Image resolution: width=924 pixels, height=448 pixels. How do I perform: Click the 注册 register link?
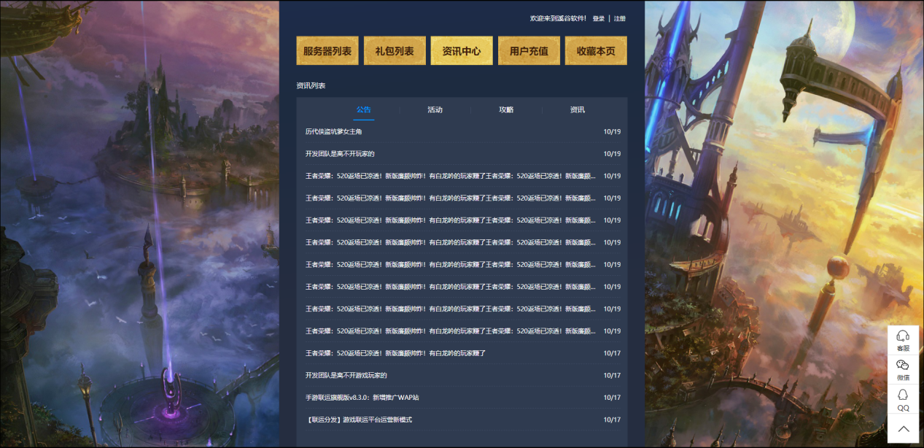619,18
